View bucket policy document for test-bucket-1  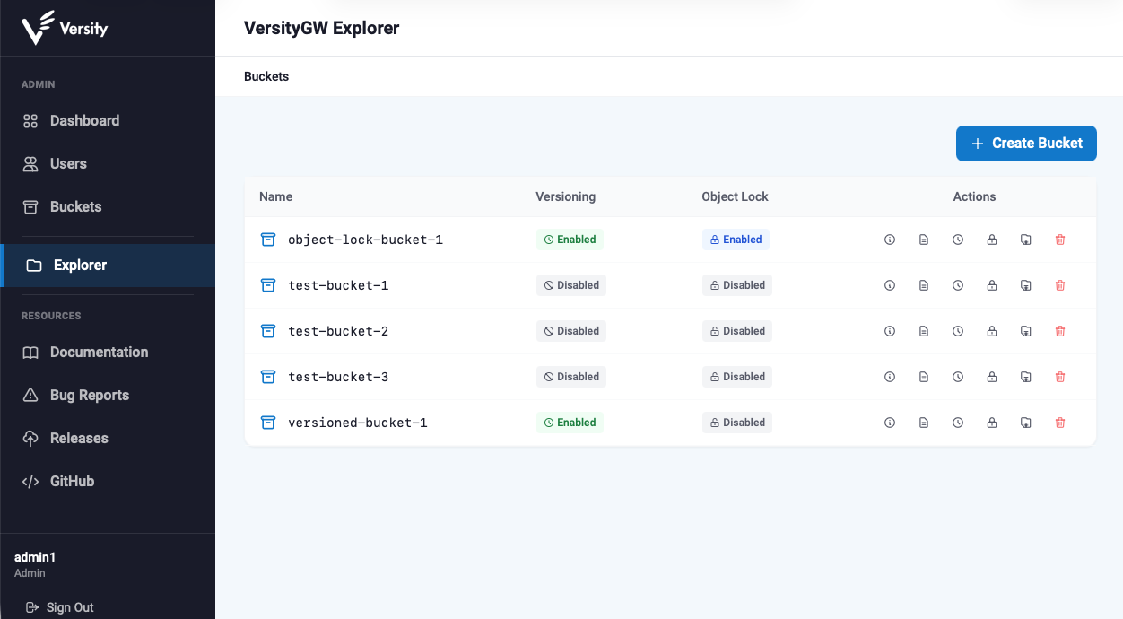tap(924, 285)
